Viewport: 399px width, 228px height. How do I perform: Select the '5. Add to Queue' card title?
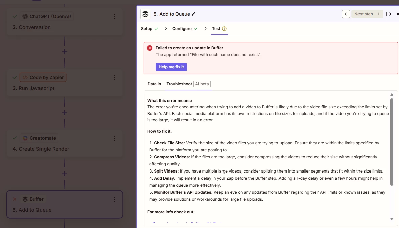32,210
